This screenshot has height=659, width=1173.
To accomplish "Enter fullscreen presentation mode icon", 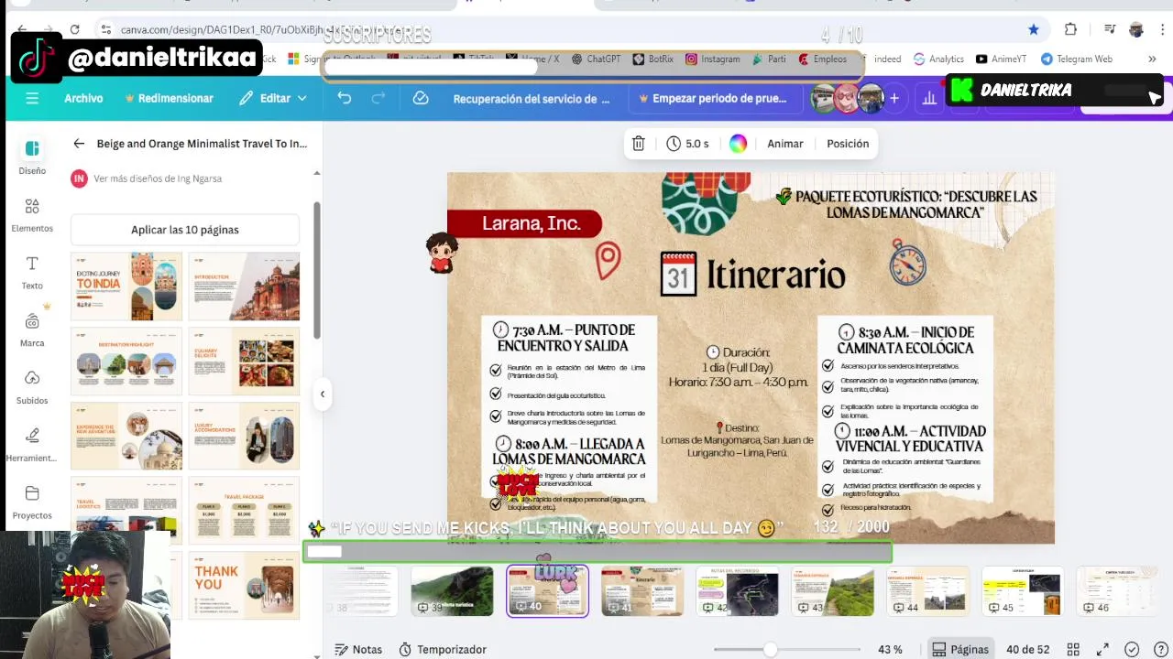I will coord(1103,649).
